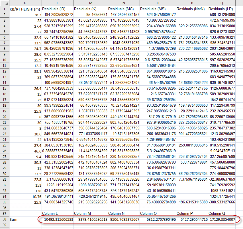This screenshot has width=243, height=229.
Task: Select cell -9.0949470E-13
Action: (222, 151)
